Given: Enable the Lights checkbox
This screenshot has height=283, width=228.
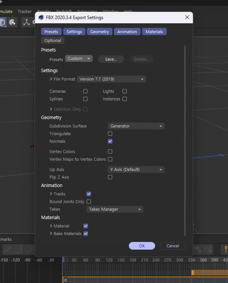Looking at the screenshot, I should coord(124,91).
